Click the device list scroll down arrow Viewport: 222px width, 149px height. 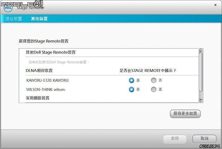click(201, 100)
